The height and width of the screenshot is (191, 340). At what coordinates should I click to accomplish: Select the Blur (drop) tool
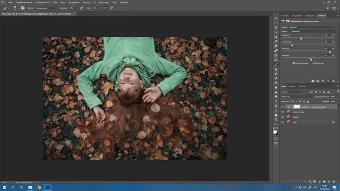pos(276,87)
